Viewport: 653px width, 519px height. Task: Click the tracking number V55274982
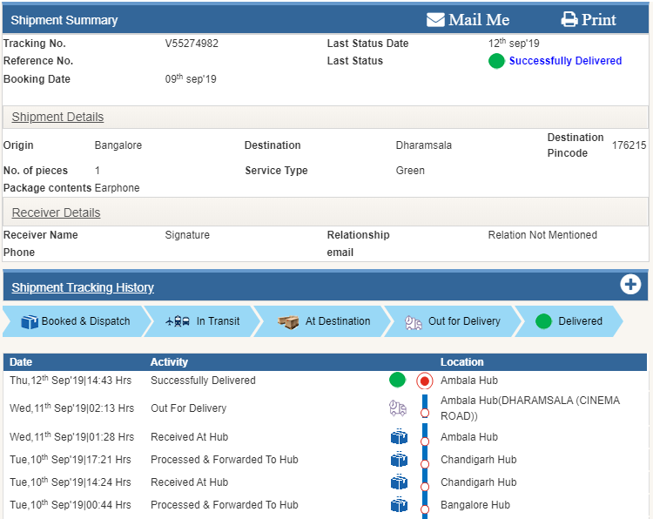click(x=192, y=44)
